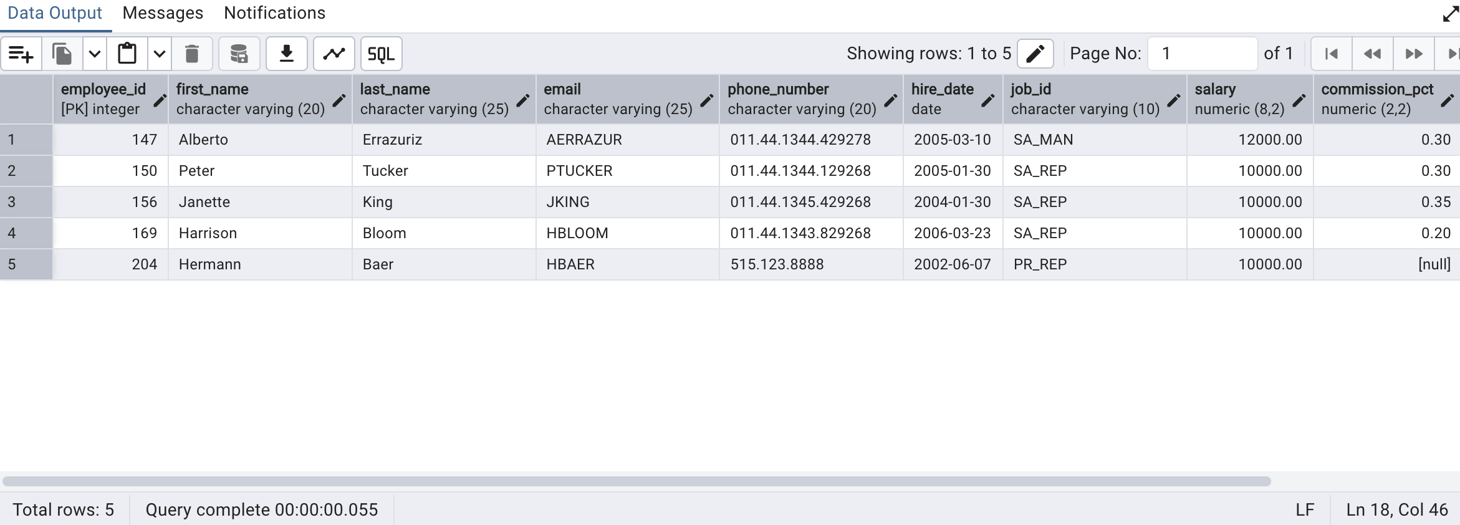Viewport: 1460px width, 525px height.
Task: Expand the copy options dropdown arrow
Action: point(95,54)
